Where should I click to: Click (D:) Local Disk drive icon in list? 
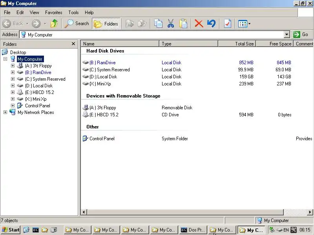tap(86, 76)
